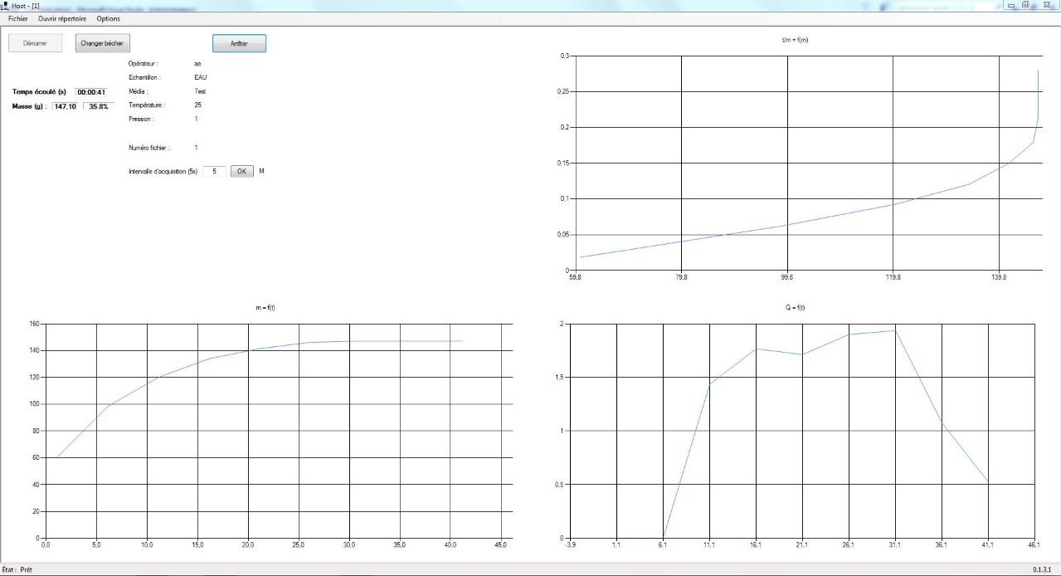This screenshot has height=576, width=1061.
Task: Open the Options menu
Action: tap(108, 18)
